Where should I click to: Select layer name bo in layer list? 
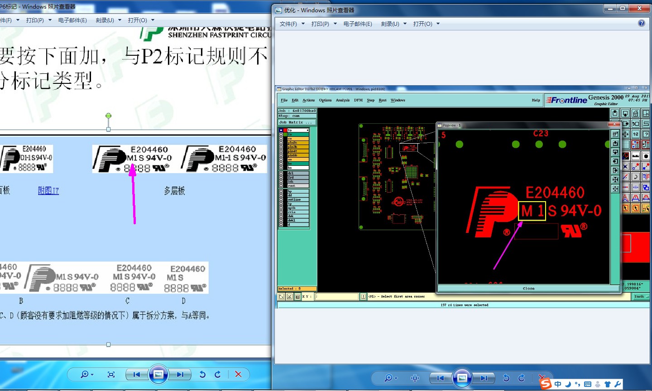click(x=298, y=168)
